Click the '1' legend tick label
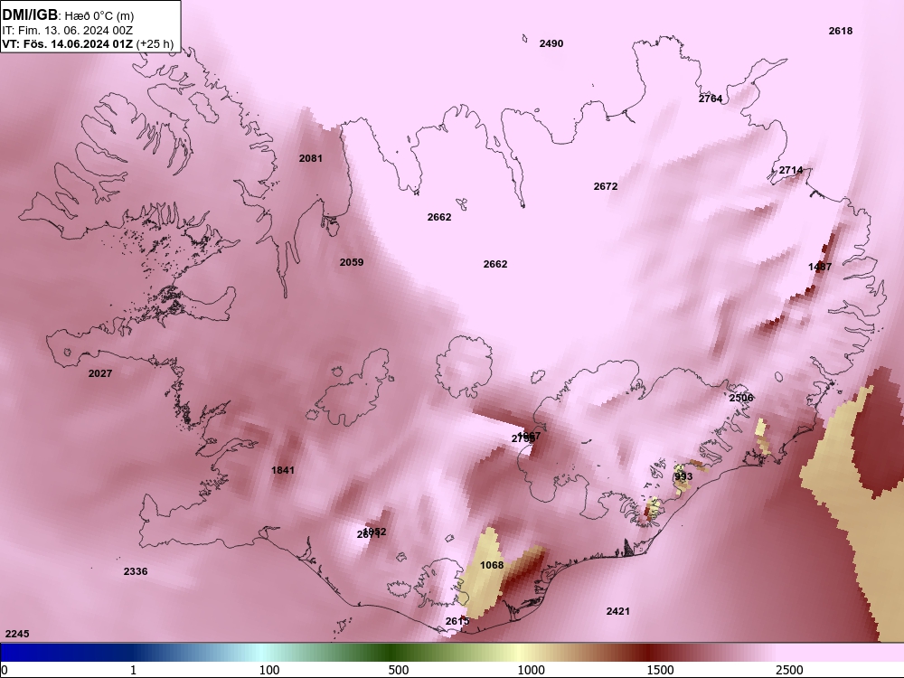 click(x=133, y=670)
